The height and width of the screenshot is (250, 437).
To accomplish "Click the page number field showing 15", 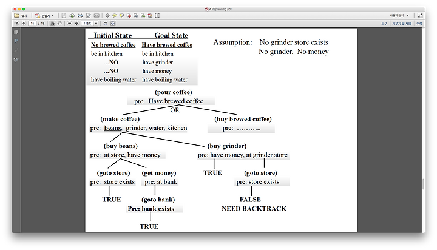I will [32, 24].
